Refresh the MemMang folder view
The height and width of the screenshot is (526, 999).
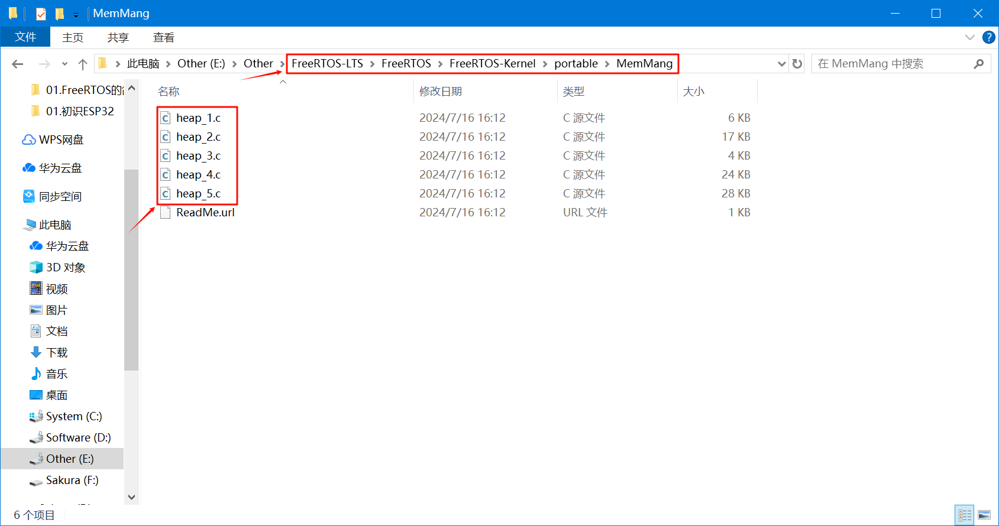797,64
